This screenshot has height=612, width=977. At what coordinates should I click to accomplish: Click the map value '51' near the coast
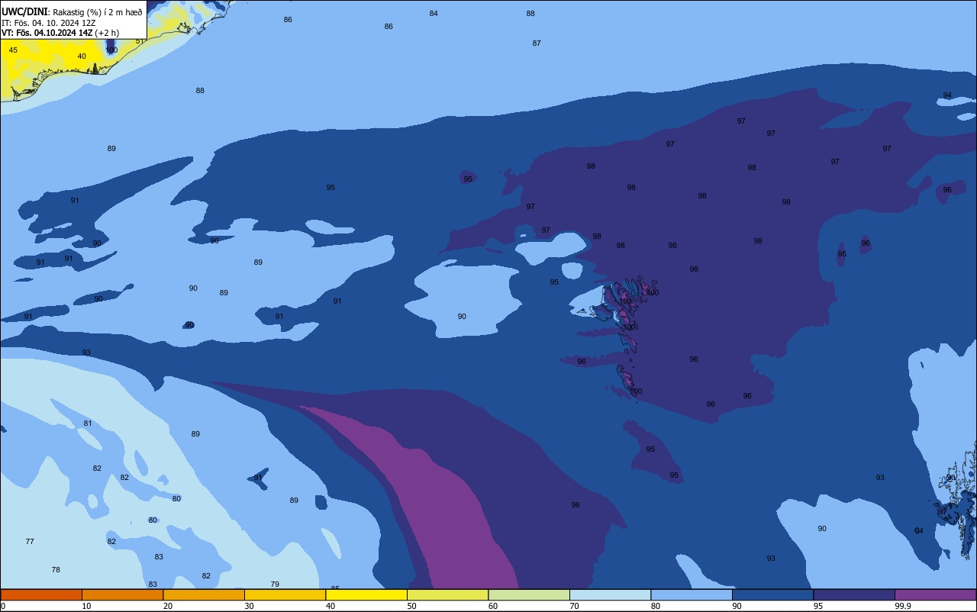click(x=140, y=41)
